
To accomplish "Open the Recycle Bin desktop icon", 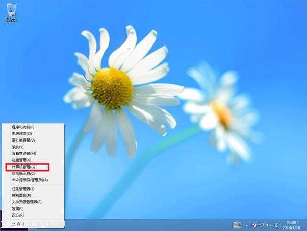I will click(x=12, y=12).
